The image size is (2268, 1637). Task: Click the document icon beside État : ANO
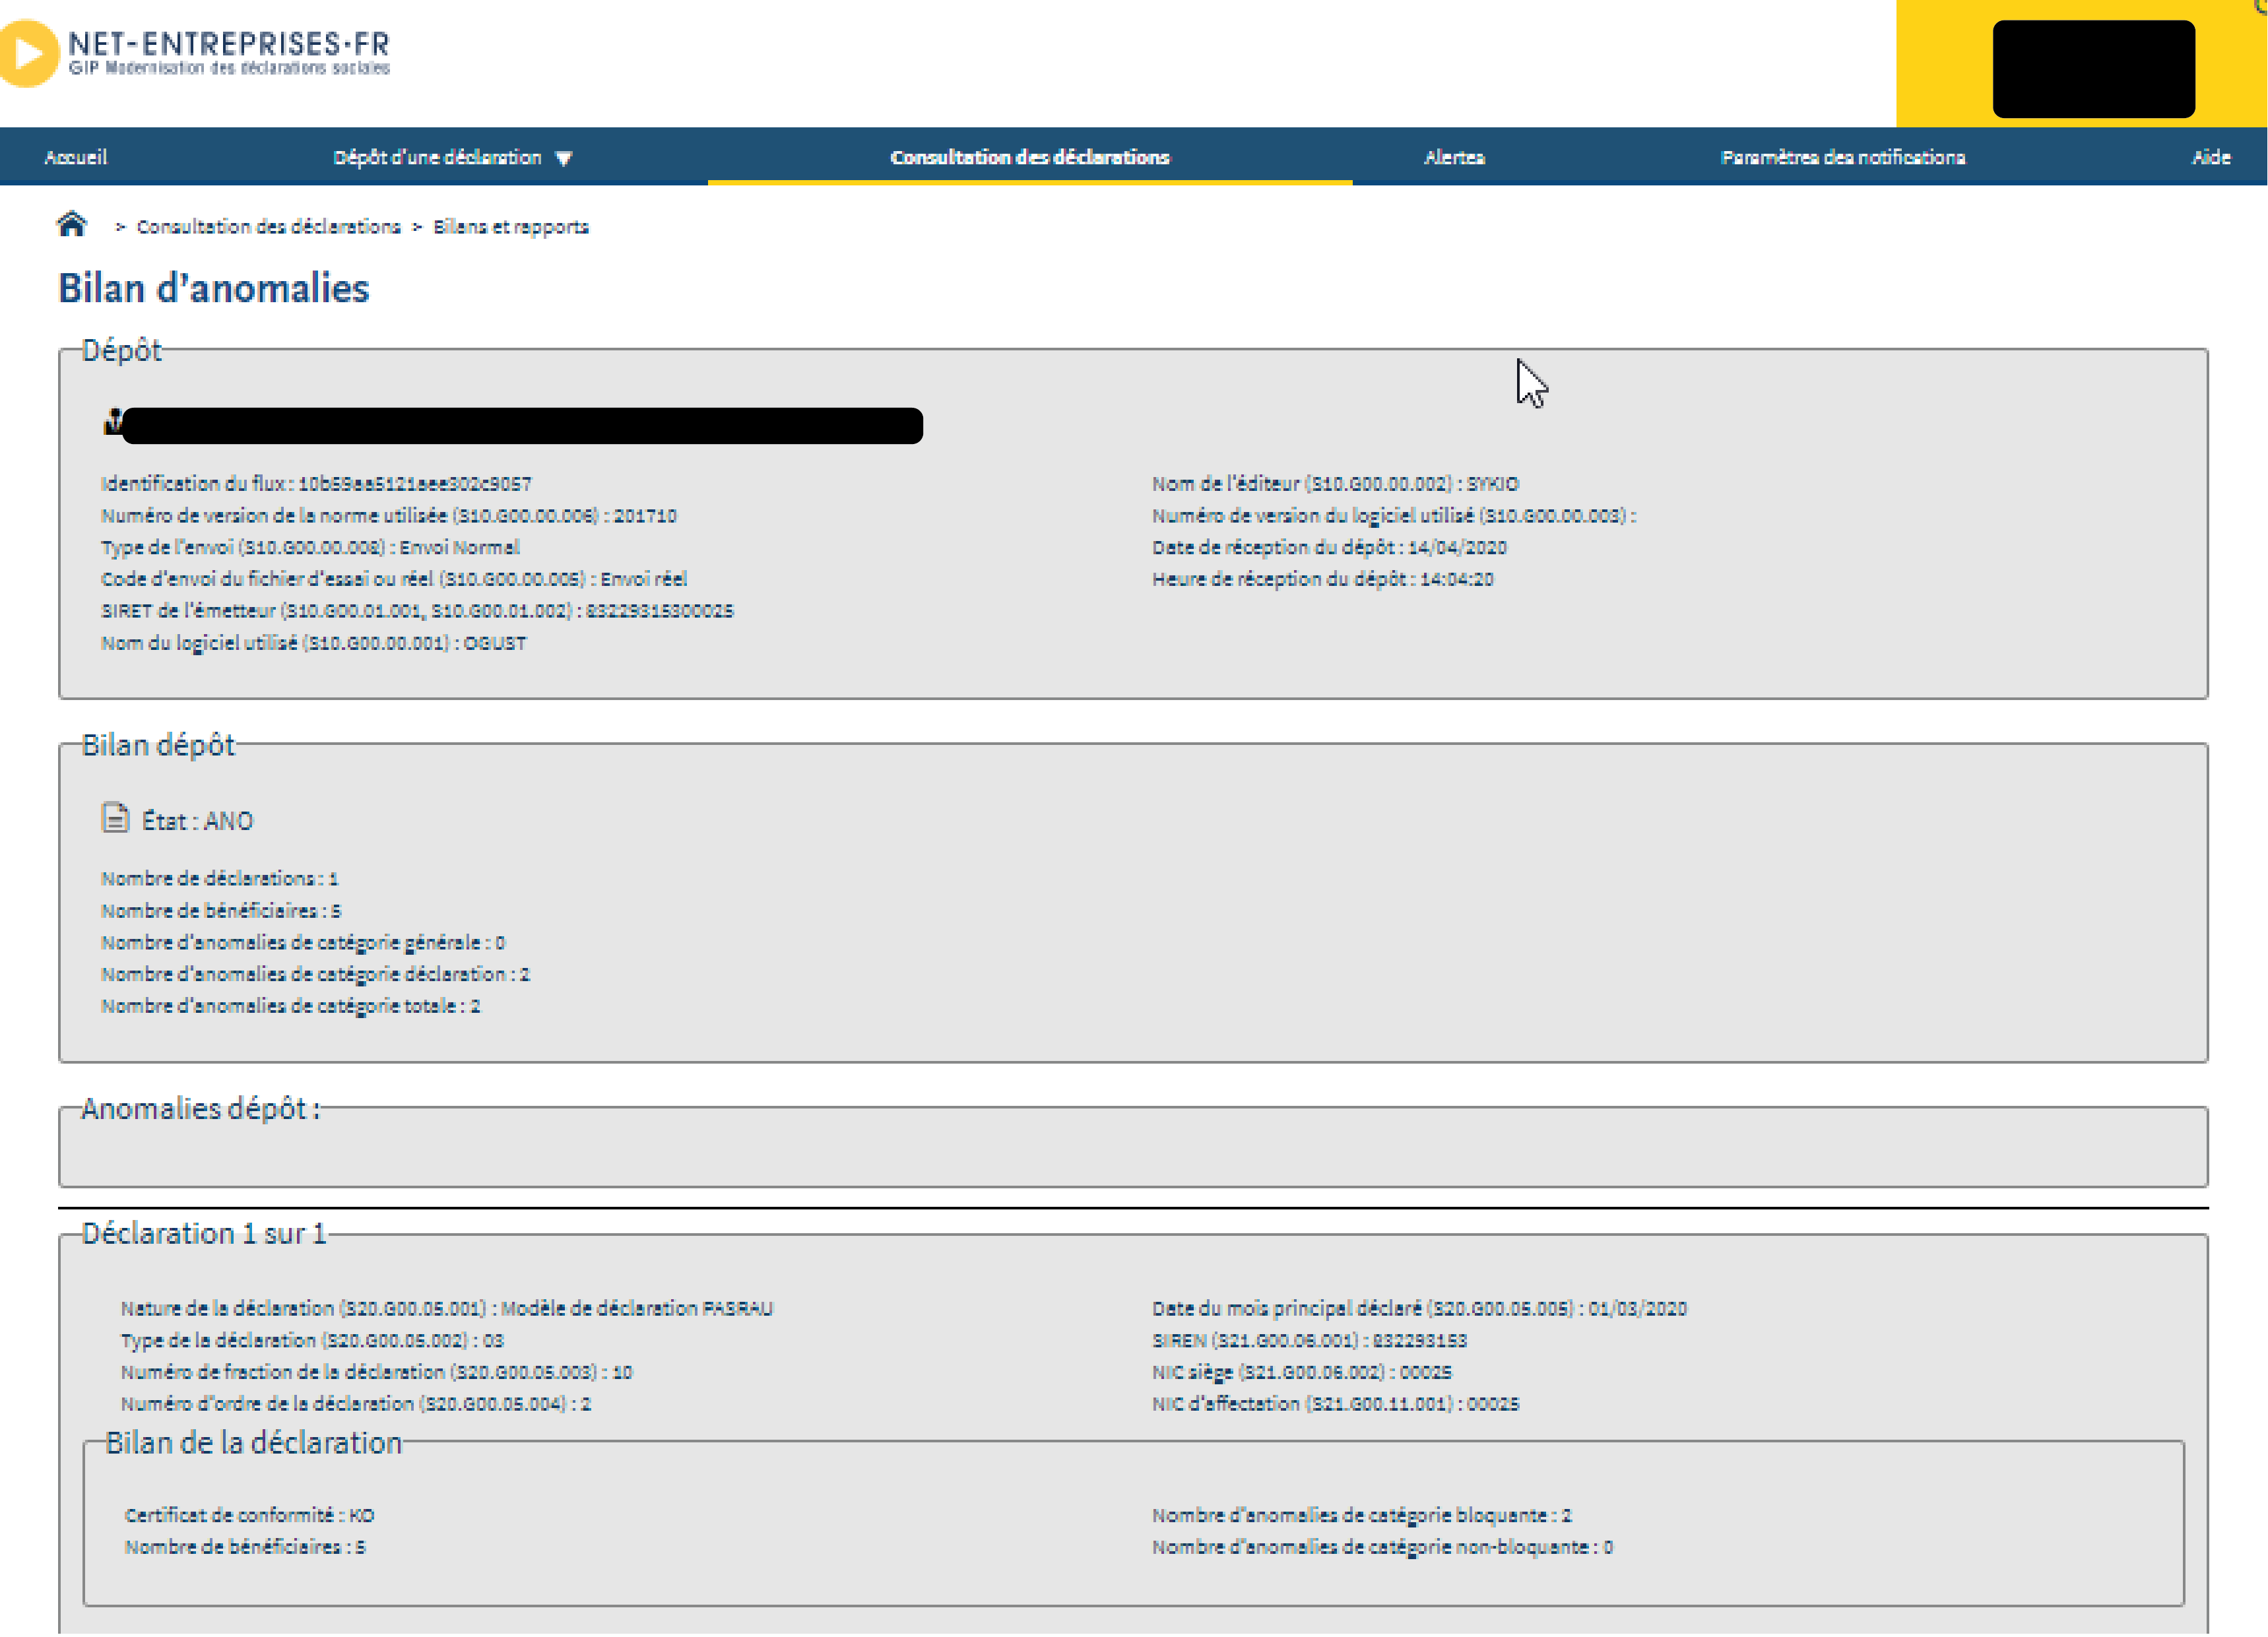(x=116, y=818)
